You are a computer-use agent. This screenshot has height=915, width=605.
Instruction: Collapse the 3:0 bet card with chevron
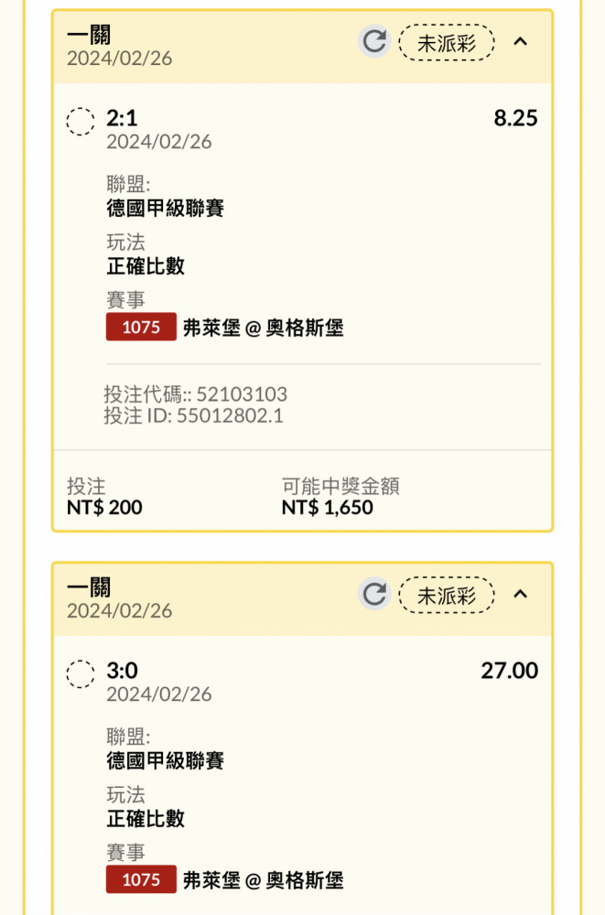tap(520, 594)
